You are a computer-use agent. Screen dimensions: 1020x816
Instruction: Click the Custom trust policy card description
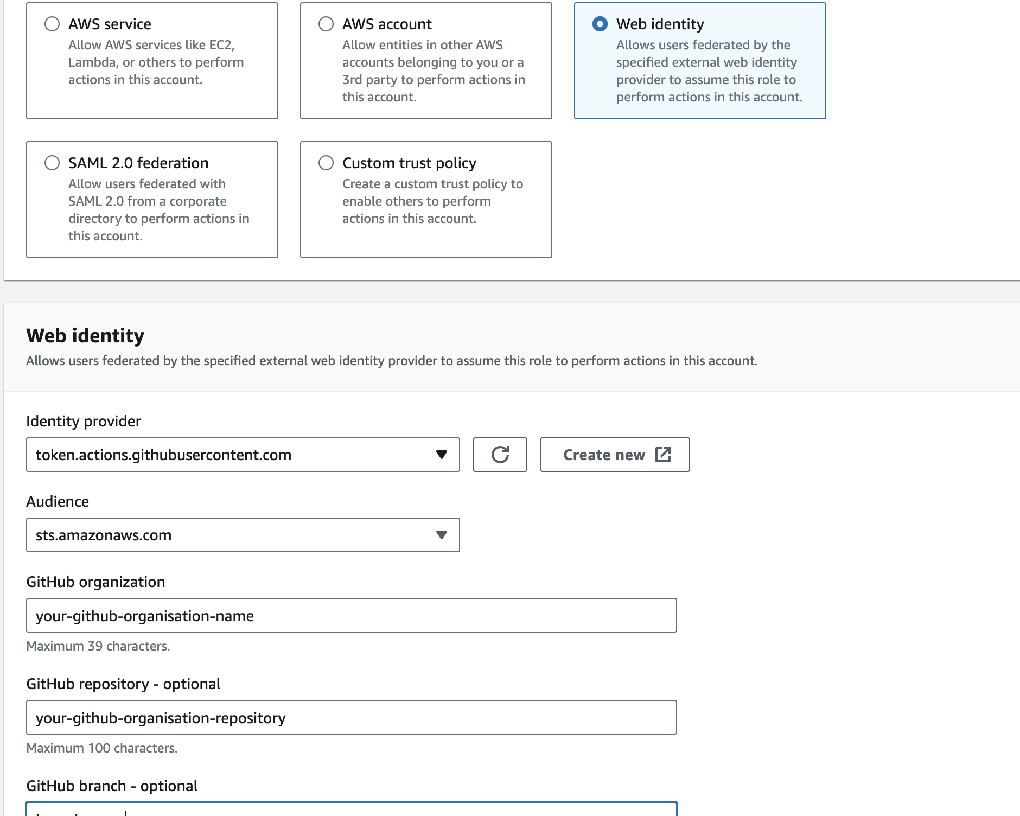432,201
